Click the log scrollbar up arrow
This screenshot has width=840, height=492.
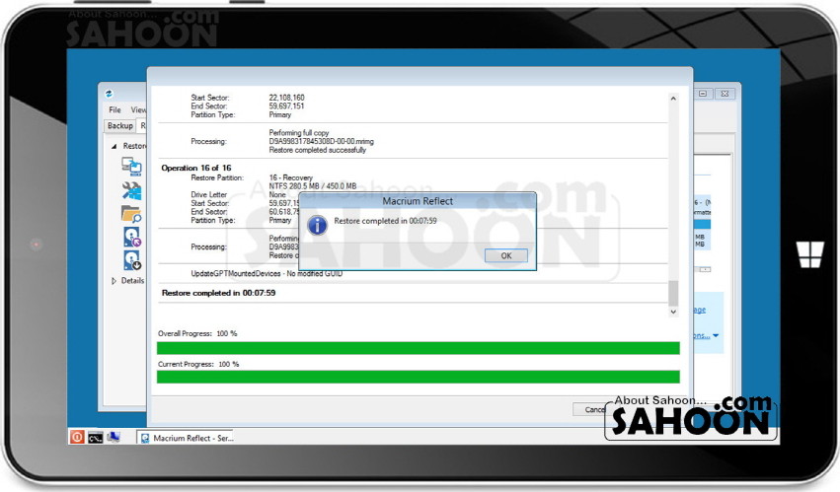point(673,99)
